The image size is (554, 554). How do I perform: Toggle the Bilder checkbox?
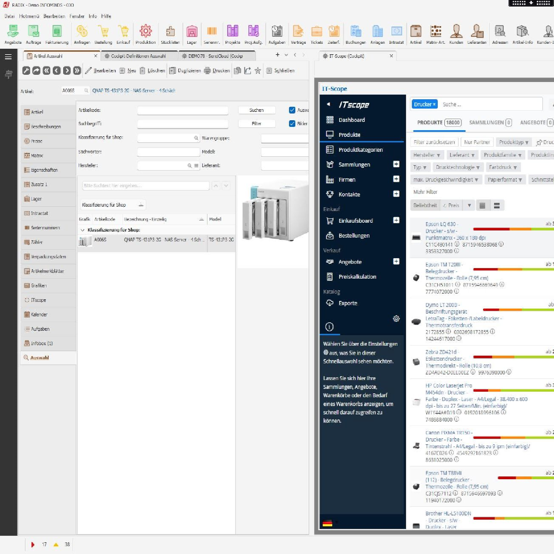[292, 124]
